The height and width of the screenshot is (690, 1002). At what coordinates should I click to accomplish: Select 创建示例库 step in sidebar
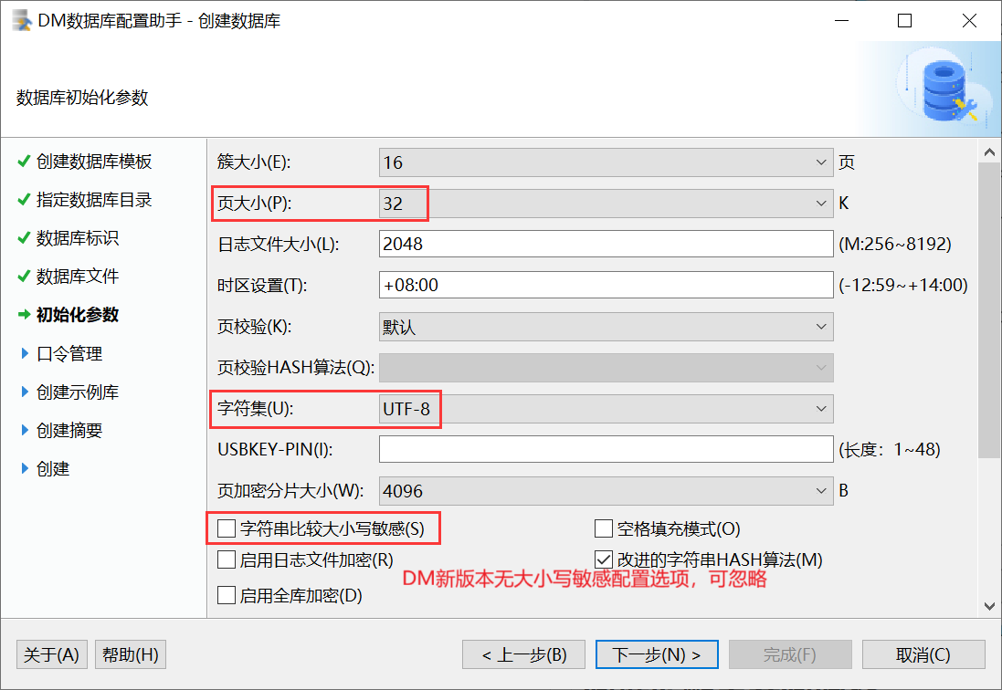click(78, 392)
